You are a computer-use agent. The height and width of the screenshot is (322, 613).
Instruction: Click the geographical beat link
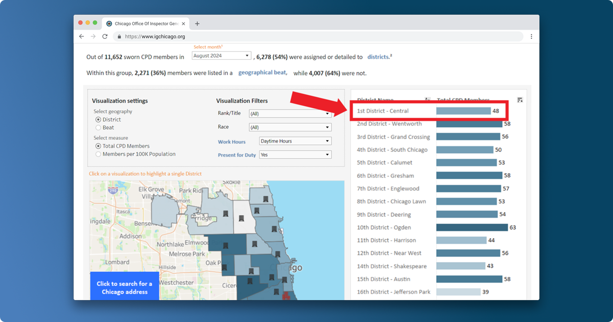click(x=263, y=73)
